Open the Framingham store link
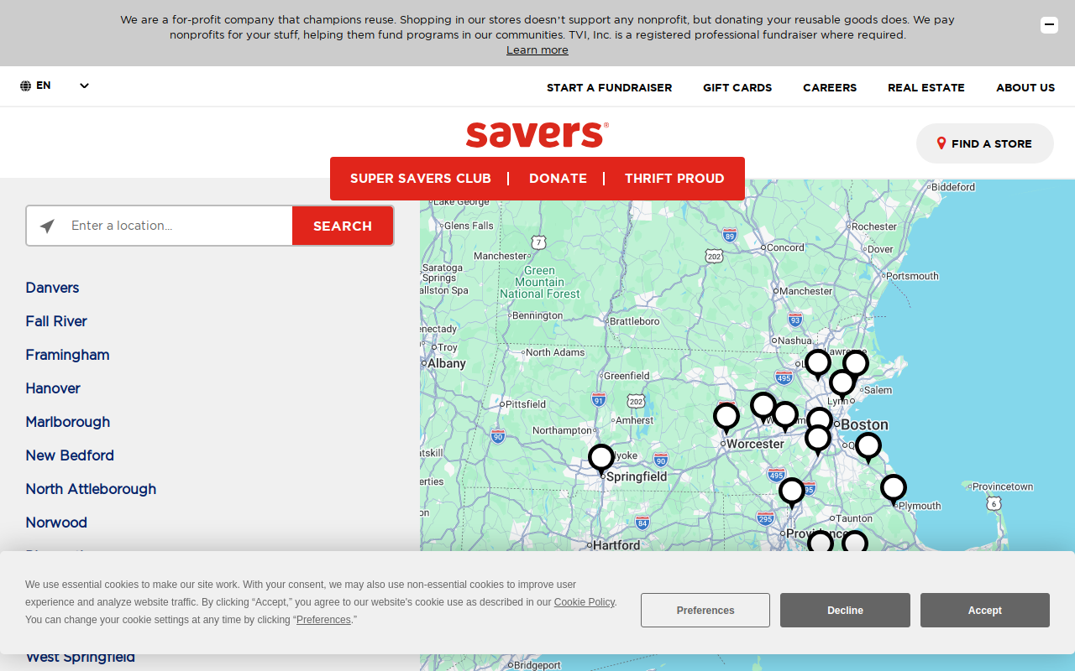The image size is (1075, 671). [67, 355]
